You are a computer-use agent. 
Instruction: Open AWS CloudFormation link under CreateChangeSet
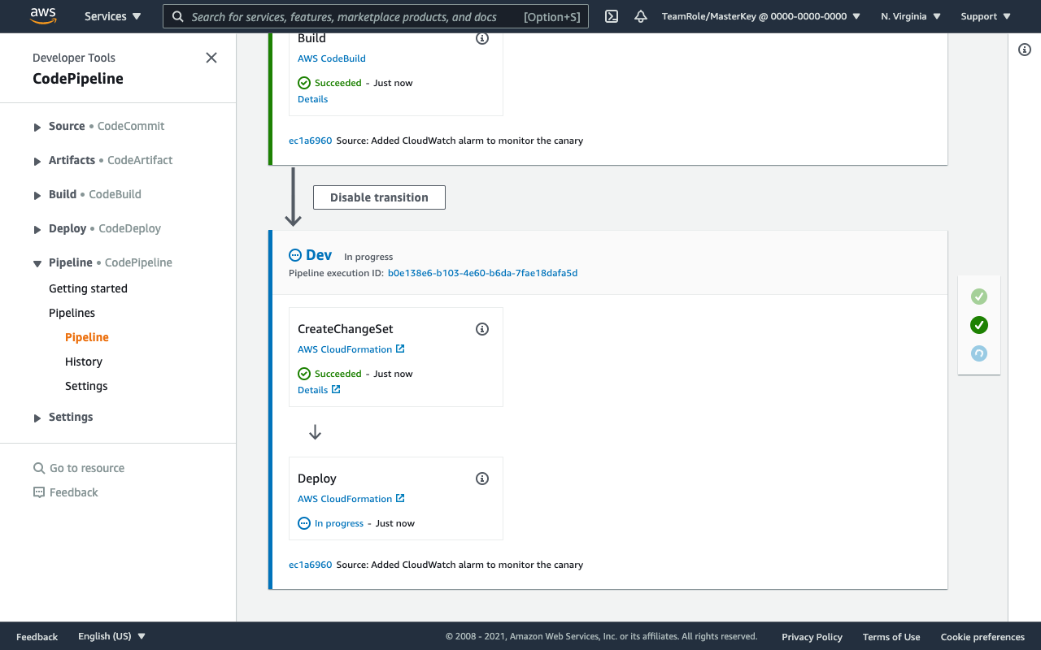(345, 349)
